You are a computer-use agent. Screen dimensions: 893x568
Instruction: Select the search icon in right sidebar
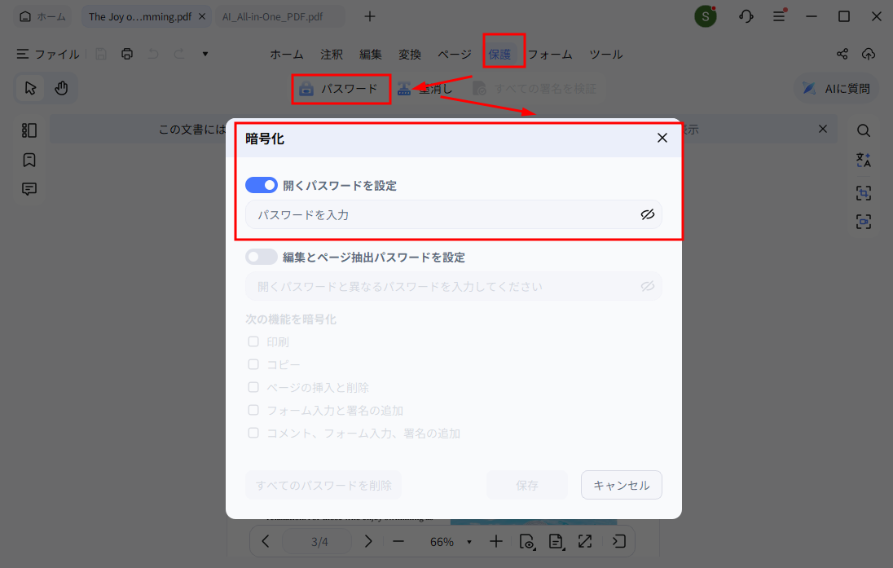864,129
